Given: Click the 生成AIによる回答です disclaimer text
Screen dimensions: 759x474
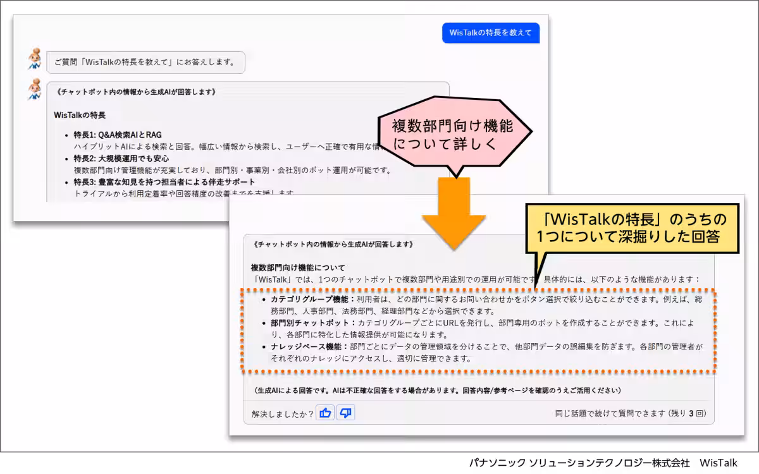Looking at the screenshot, I should click(x=437, y=391).
